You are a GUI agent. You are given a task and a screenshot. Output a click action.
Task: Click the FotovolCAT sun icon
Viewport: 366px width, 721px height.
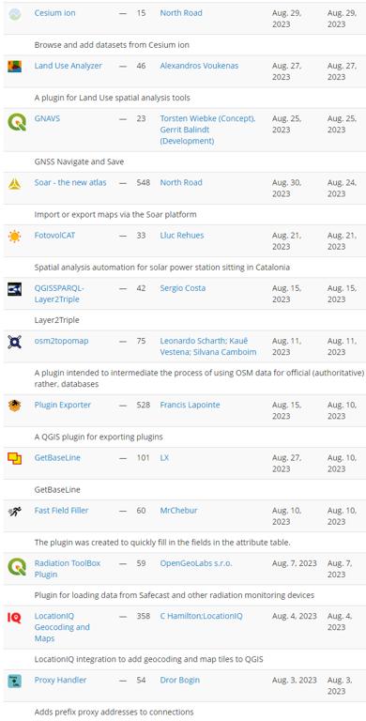click(15, 237)
